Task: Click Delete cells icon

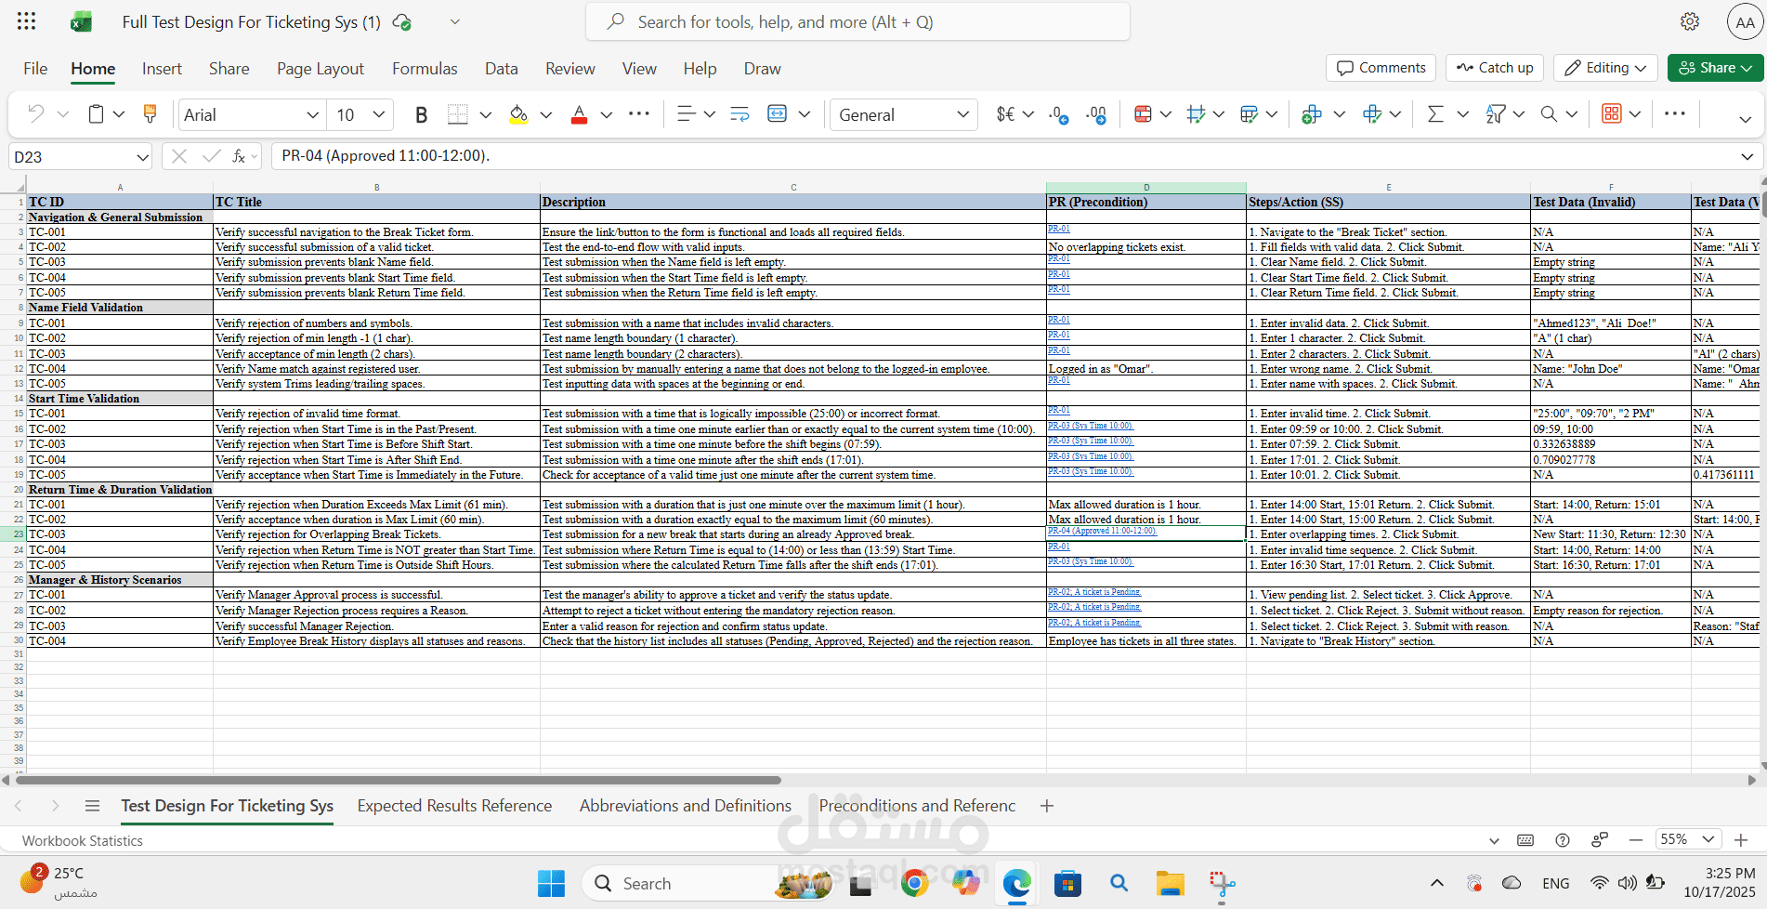Action: (x=1372, y=114)
